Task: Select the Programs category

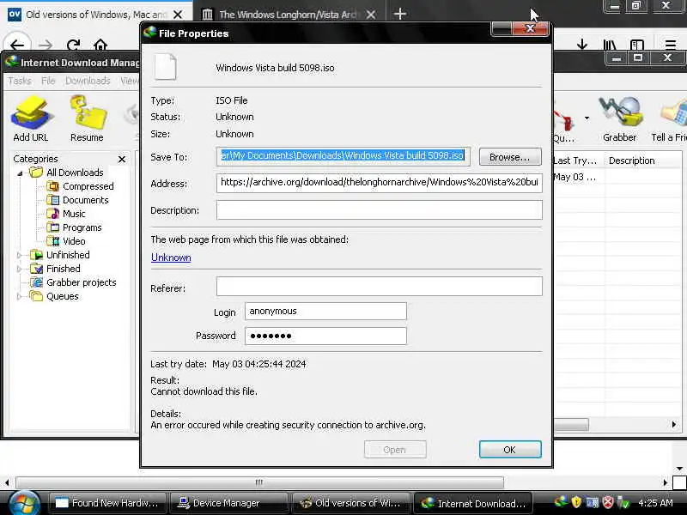Action: click(x=82, y=227)
